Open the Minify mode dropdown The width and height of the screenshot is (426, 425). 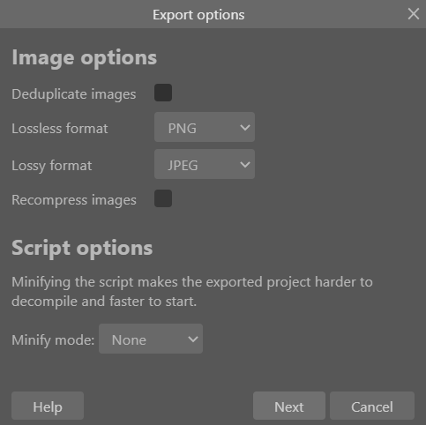tap(151, 339)
